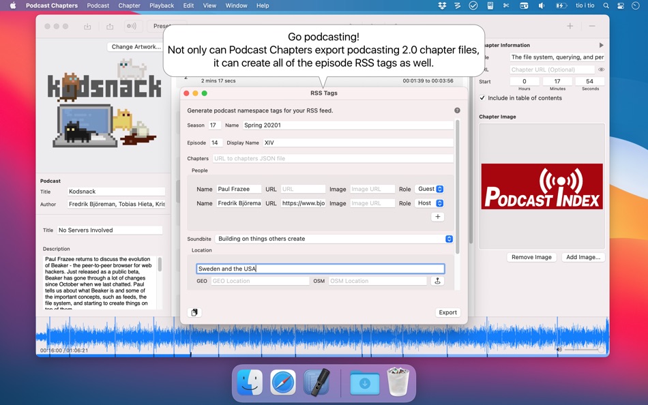Add a person with the plus button

[x=438, y=217]
